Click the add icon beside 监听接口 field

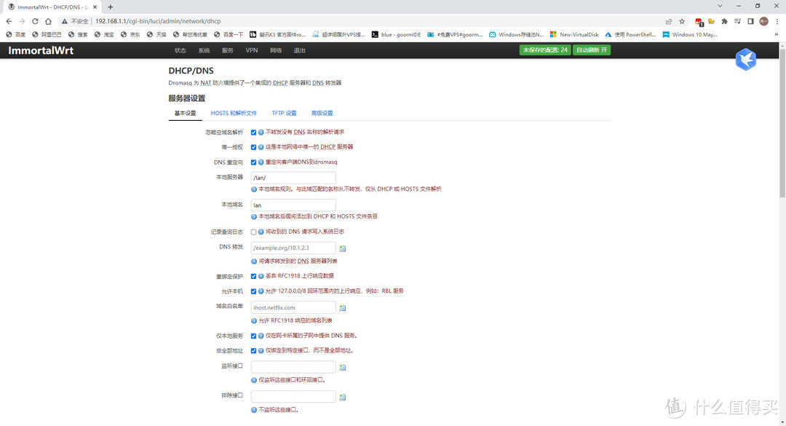tap(343, 368)
